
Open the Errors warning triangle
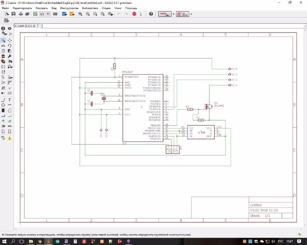coord(9,138)
